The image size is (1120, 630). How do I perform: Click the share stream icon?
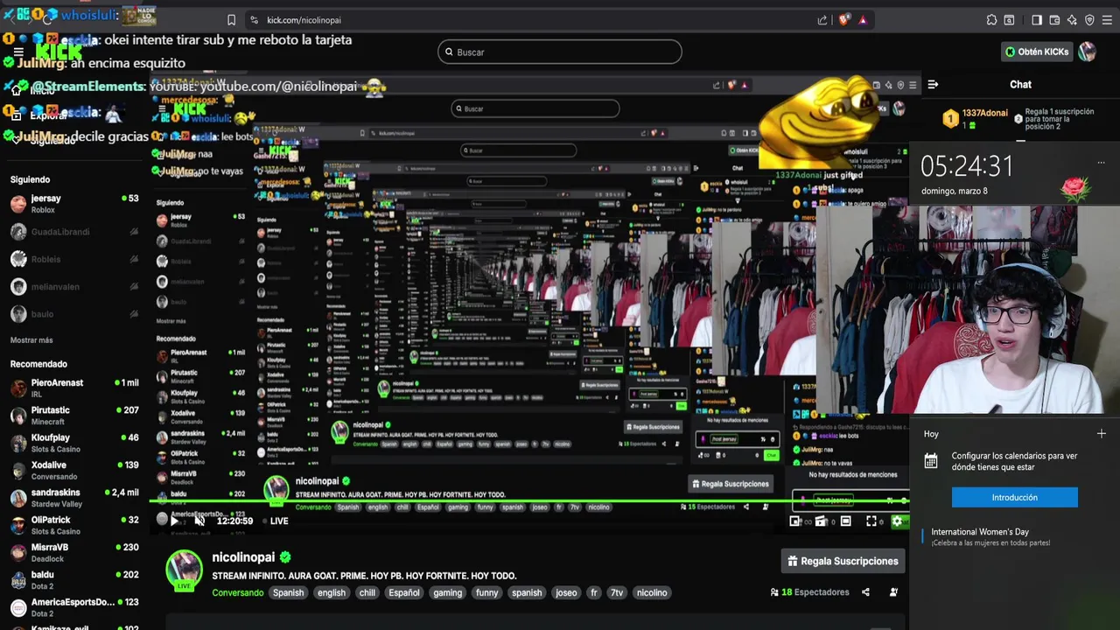pos(865,592)
